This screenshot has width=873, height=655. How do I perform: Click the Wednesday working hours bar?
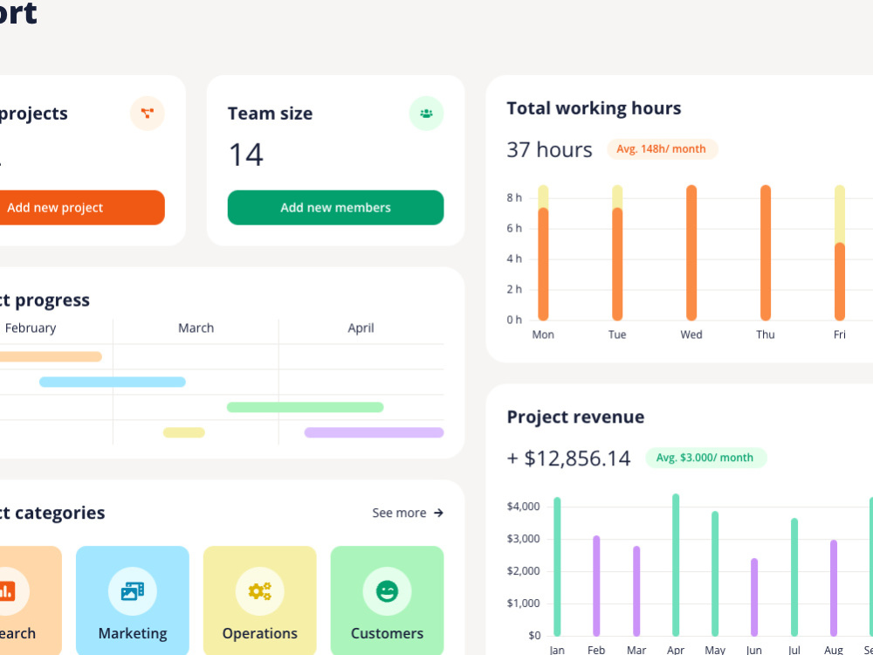coord(691,253)
